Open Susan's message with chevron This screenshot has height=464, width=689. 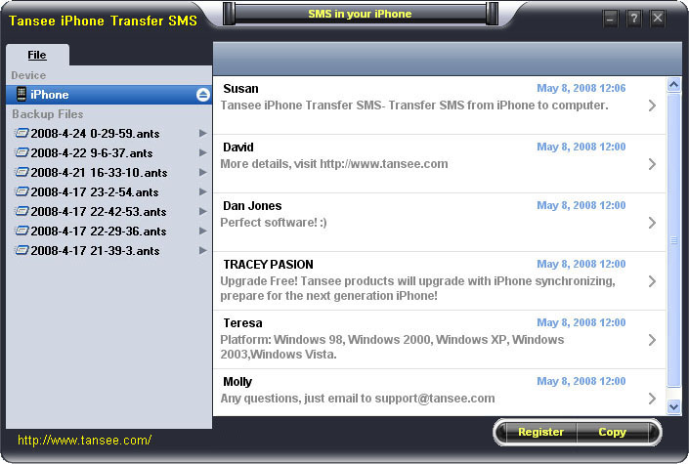click(x=652, y=105)
